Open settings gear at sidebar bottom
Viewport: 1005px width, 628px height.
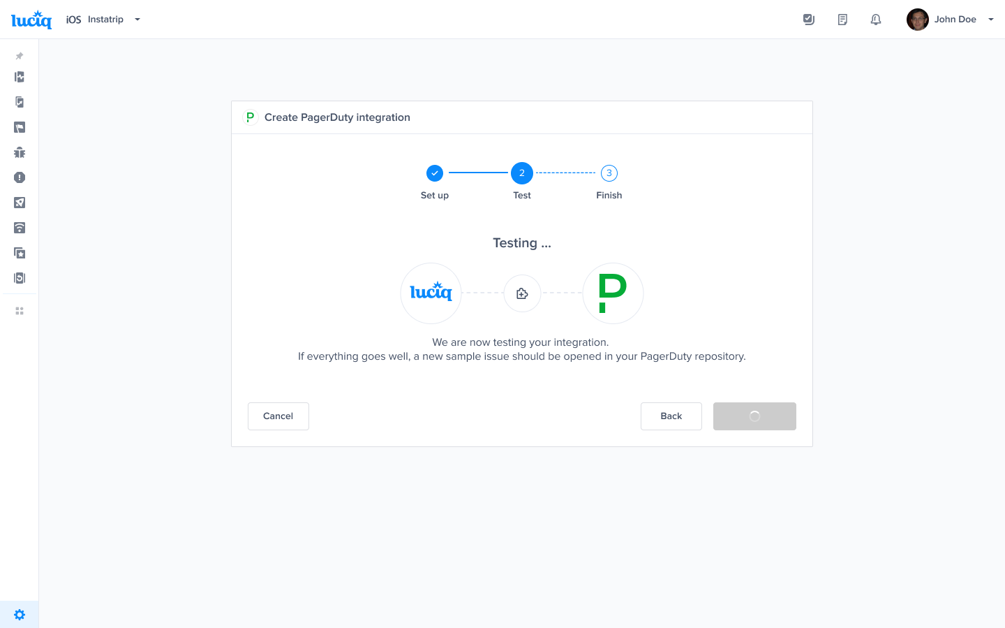(x=20, y=615)
